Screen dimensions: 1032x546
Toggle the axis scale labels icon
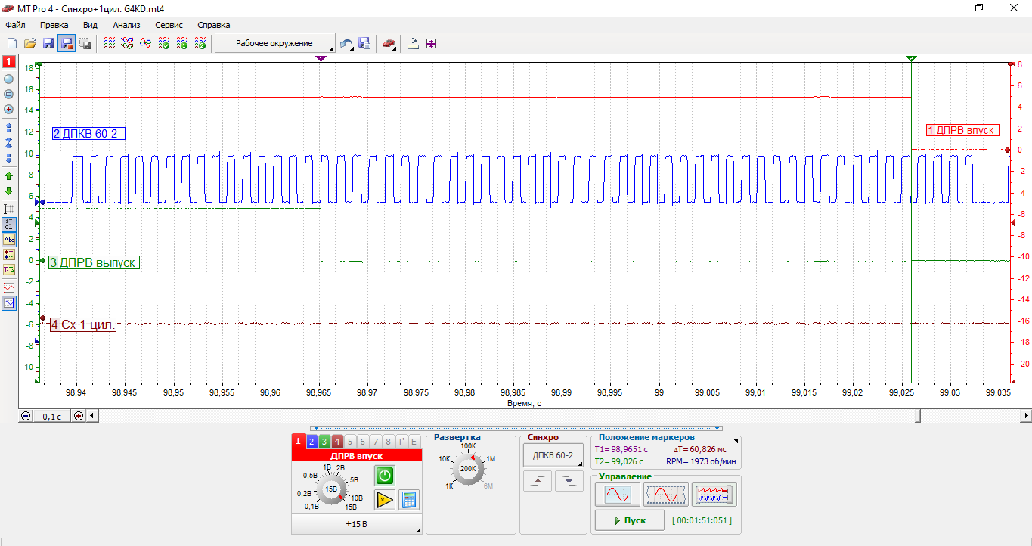(9, 224)
